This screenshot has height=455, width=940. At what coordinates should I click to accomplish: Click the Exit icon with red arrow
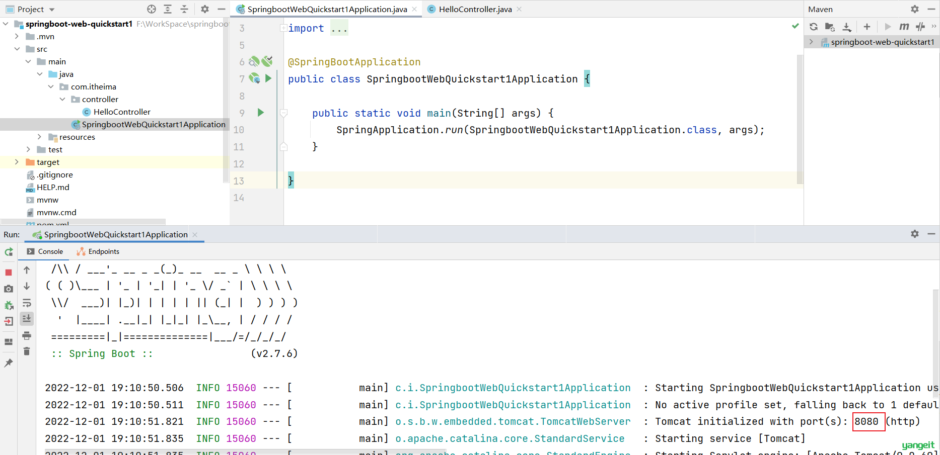point(9,321)
